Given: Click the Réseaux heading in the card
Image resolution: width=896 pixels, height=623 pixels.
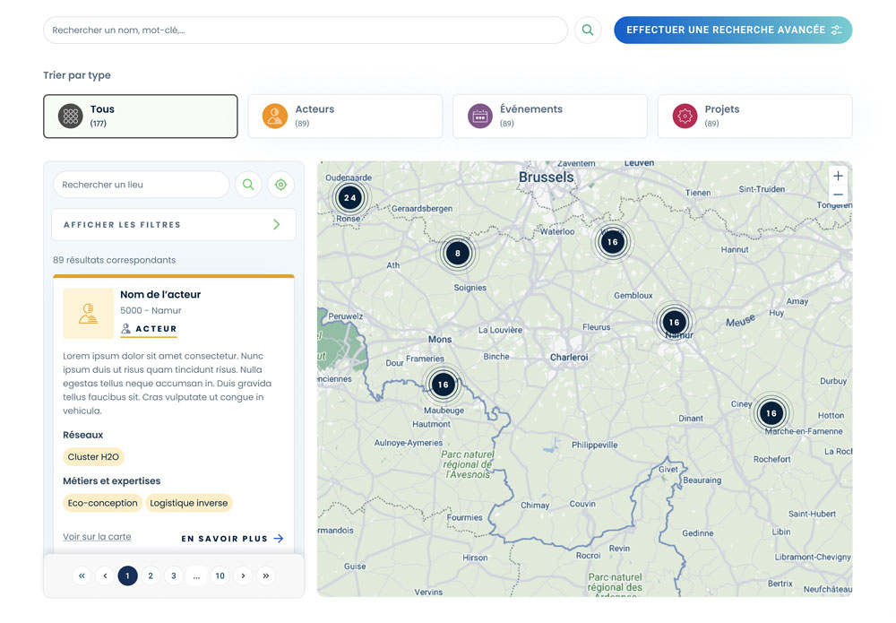Looking at the screenshot, I should tap(82, 435).
